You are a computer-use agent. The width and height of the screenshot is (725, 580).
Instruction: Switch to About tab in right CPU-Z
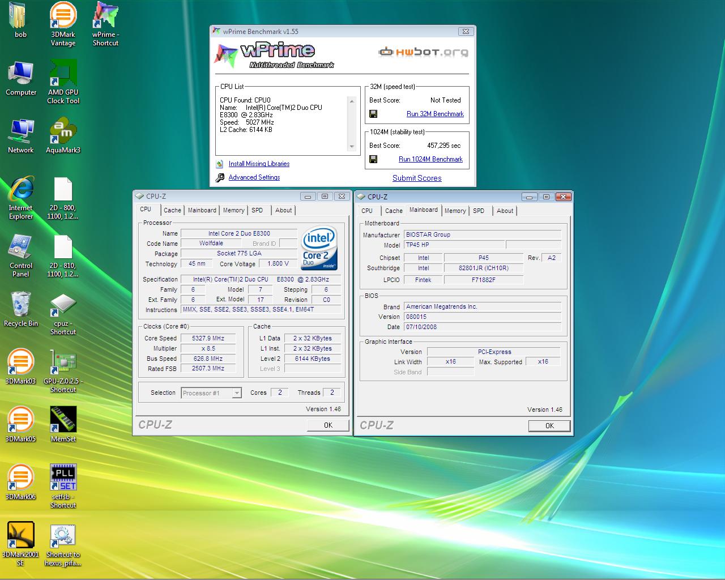click(505, 211)
